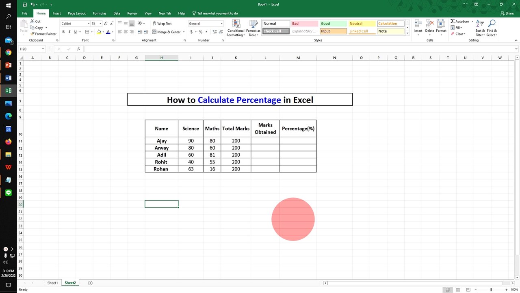Image resolution: width=520 pixels, height=293 pixels.
Task: Click the Decrease Font Size icon
Action: click(112, 24)
